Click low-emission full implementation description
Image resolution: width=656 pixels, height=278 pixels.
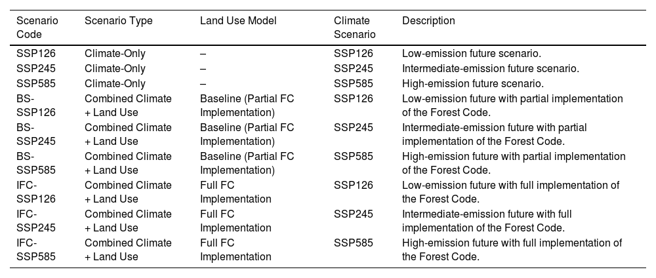510,191
